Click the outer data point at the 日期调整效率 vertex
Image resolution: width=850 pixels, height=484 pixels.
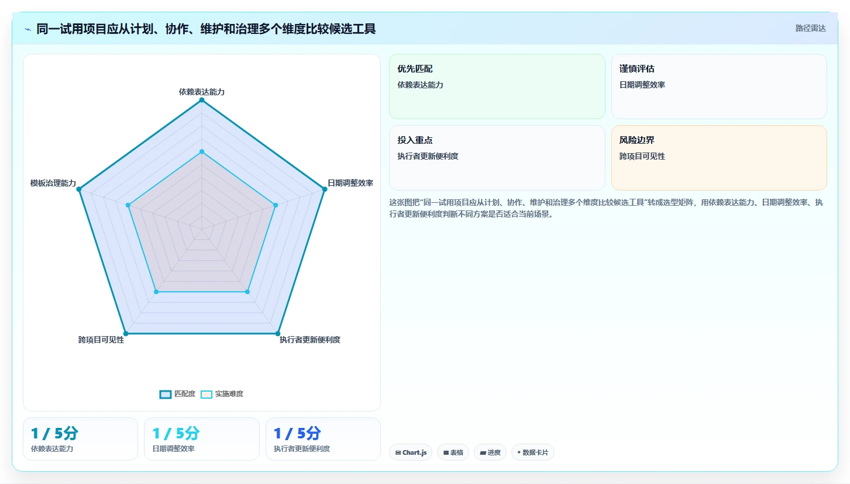coord(324,189)
